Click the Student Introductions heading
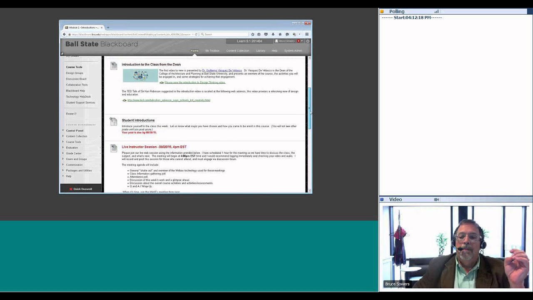The image size is (533, 300). [x=138, y=120]
